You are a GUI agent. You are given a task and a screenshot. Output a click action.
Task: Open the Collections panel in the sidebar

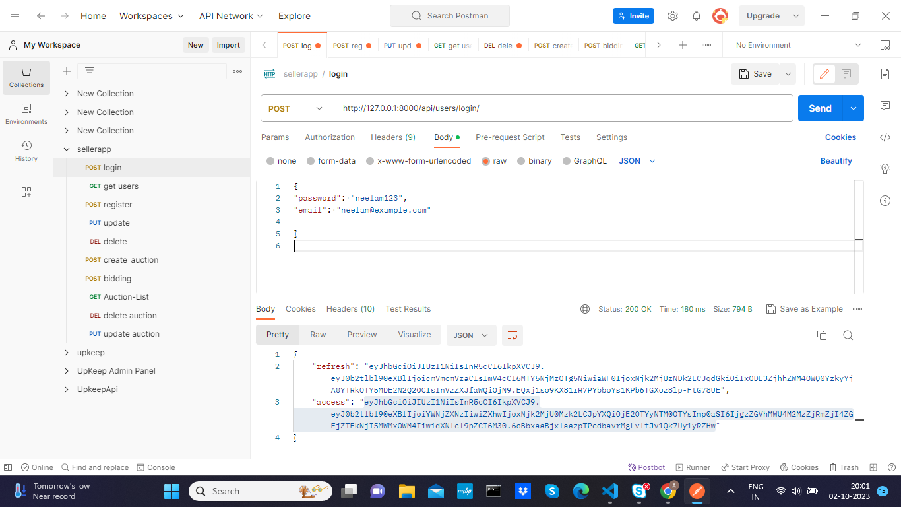click(26, 78)
